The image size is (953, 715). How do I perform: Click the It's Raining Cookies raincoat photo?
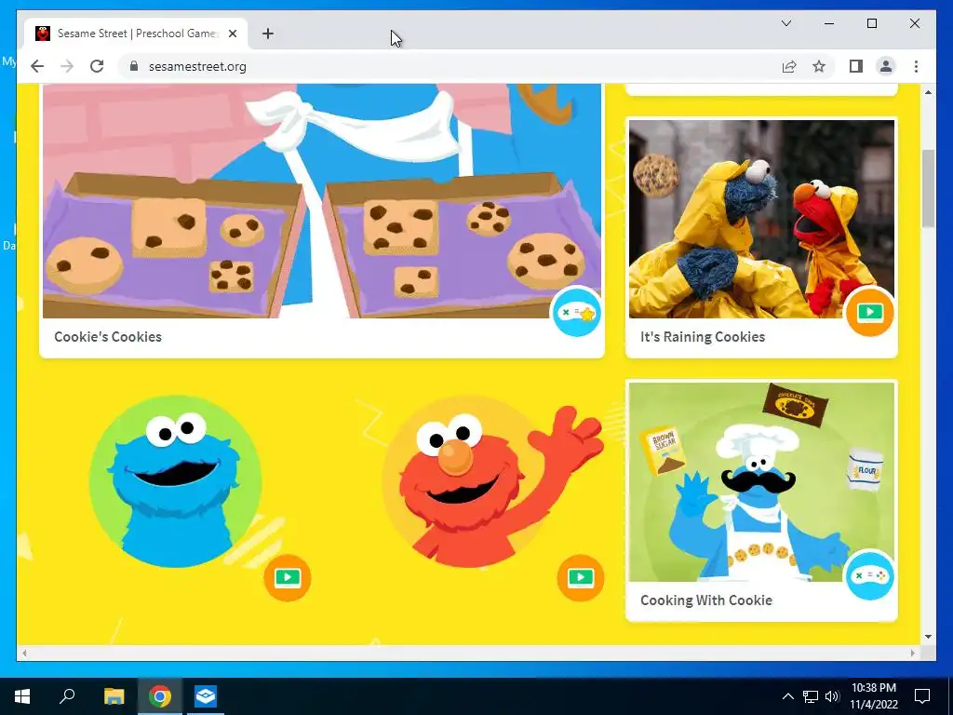coord(761,219)
